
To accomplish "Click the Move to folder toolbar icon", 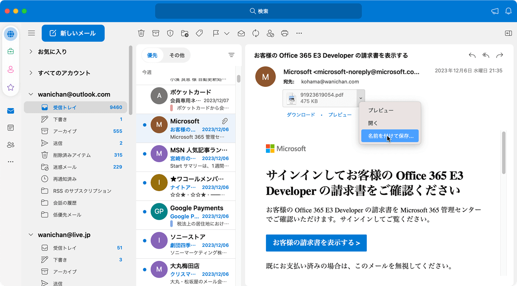I will pos(185,33).
